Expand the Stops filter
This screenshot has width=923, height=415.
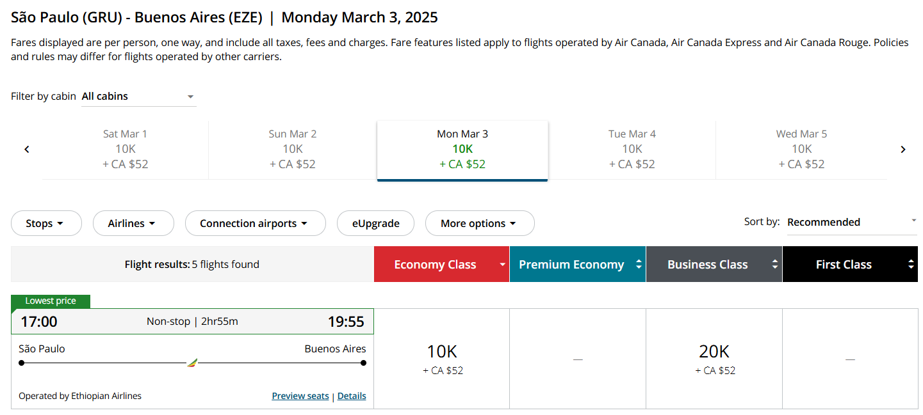[46, 223]
